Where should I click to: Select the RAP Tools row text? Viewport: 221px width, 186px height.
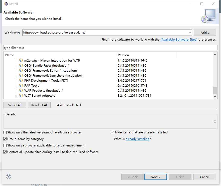click(x=32, y=86)
